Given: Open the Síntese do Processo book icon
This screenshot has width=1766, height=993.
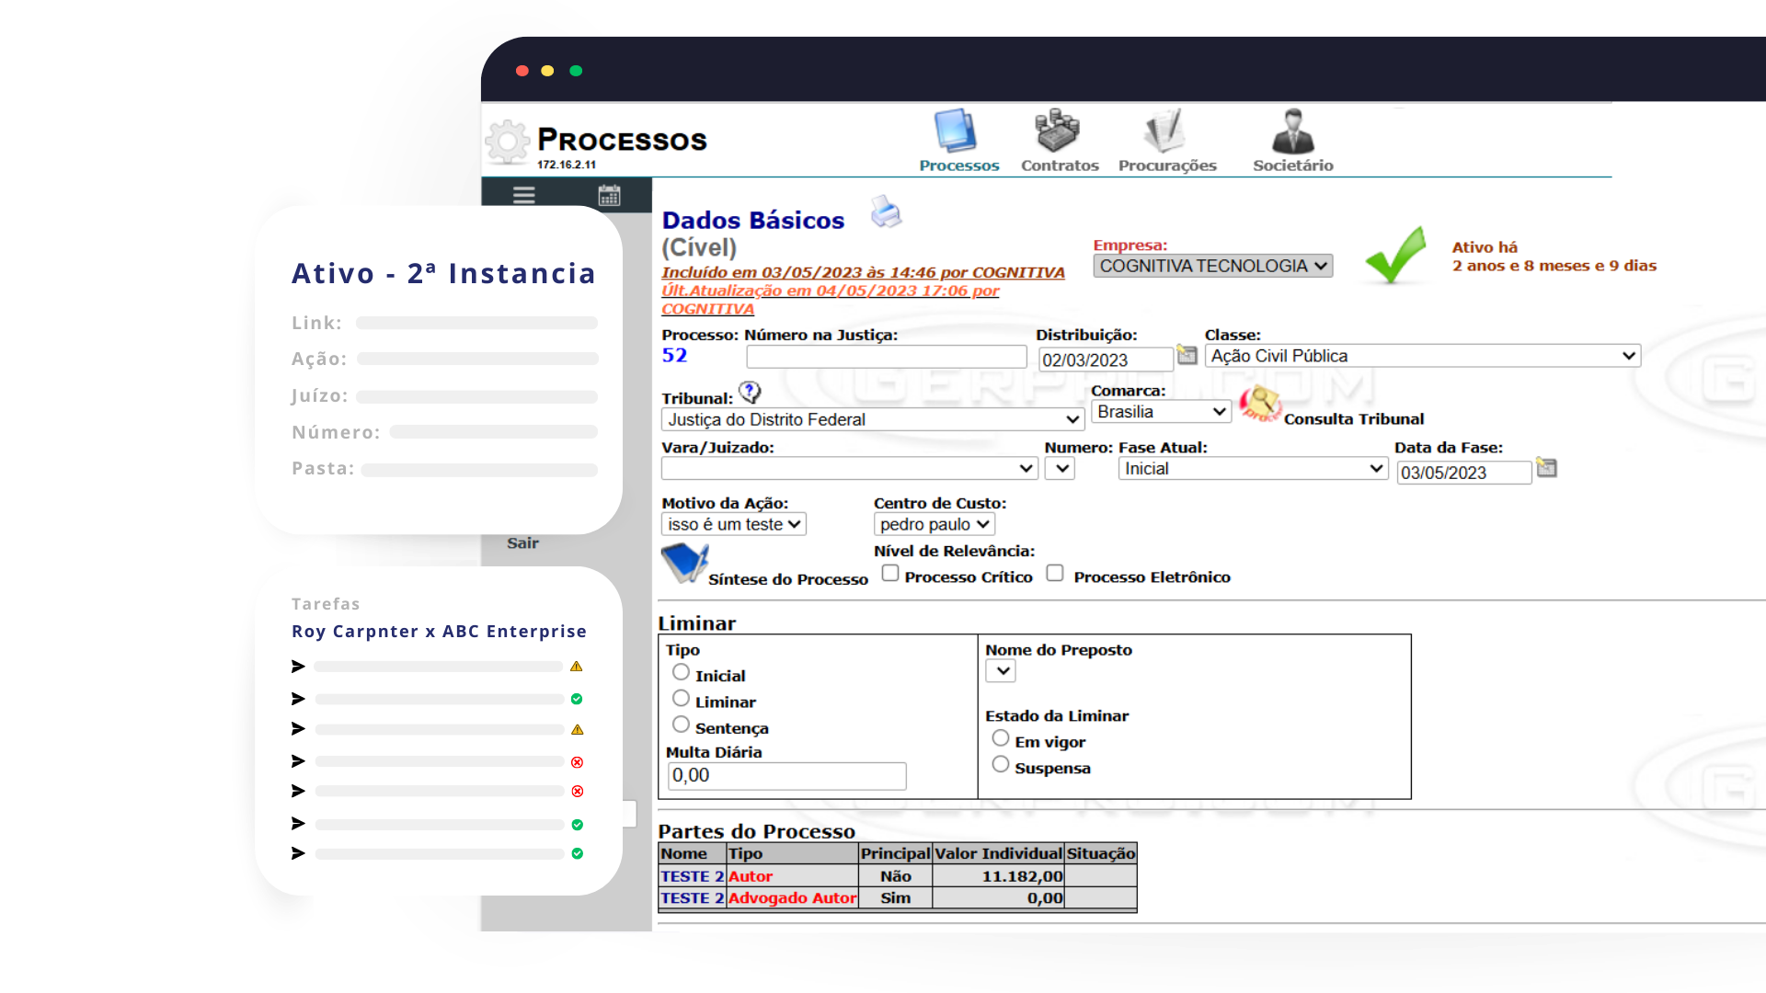Looking at the screenshot, I should (684, 563).
